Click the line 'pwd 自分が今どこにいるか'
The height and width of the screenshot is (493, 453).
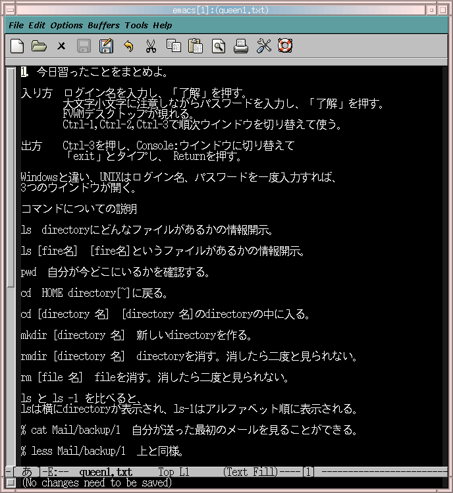click(x=115, y=272)
